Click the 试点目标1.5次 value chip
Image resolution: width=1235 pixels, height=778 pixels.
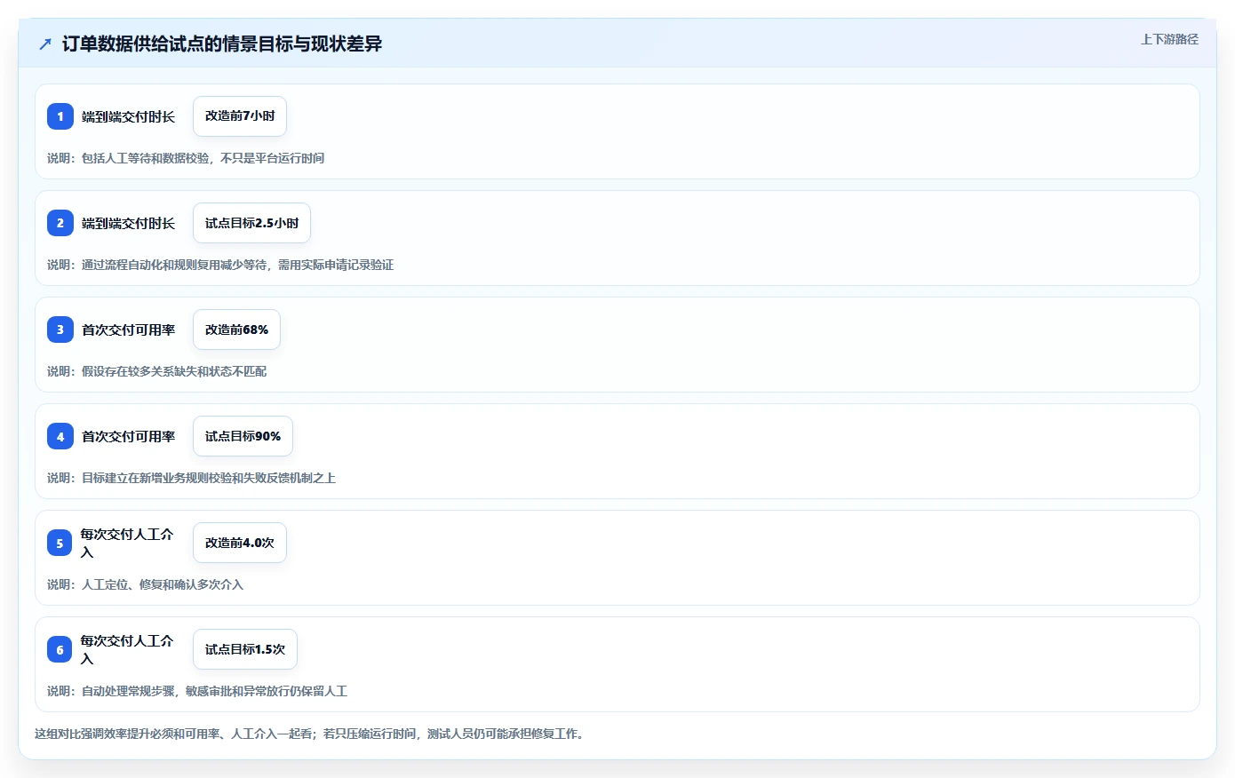[245, 649]
